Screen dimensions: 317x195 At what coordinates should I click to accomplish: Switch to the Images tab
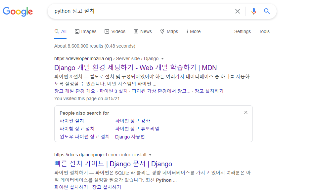coord(85,31)
